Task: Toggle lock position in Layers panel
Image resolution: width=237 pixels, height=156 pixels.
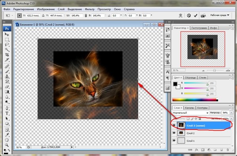Action: click(x=196, y=119)
